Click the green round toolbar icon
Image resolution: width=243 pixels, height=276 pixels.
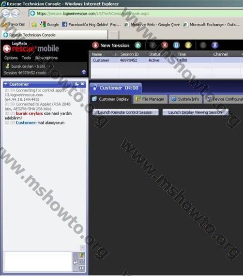pyautogui.click(x=138, y=45)
